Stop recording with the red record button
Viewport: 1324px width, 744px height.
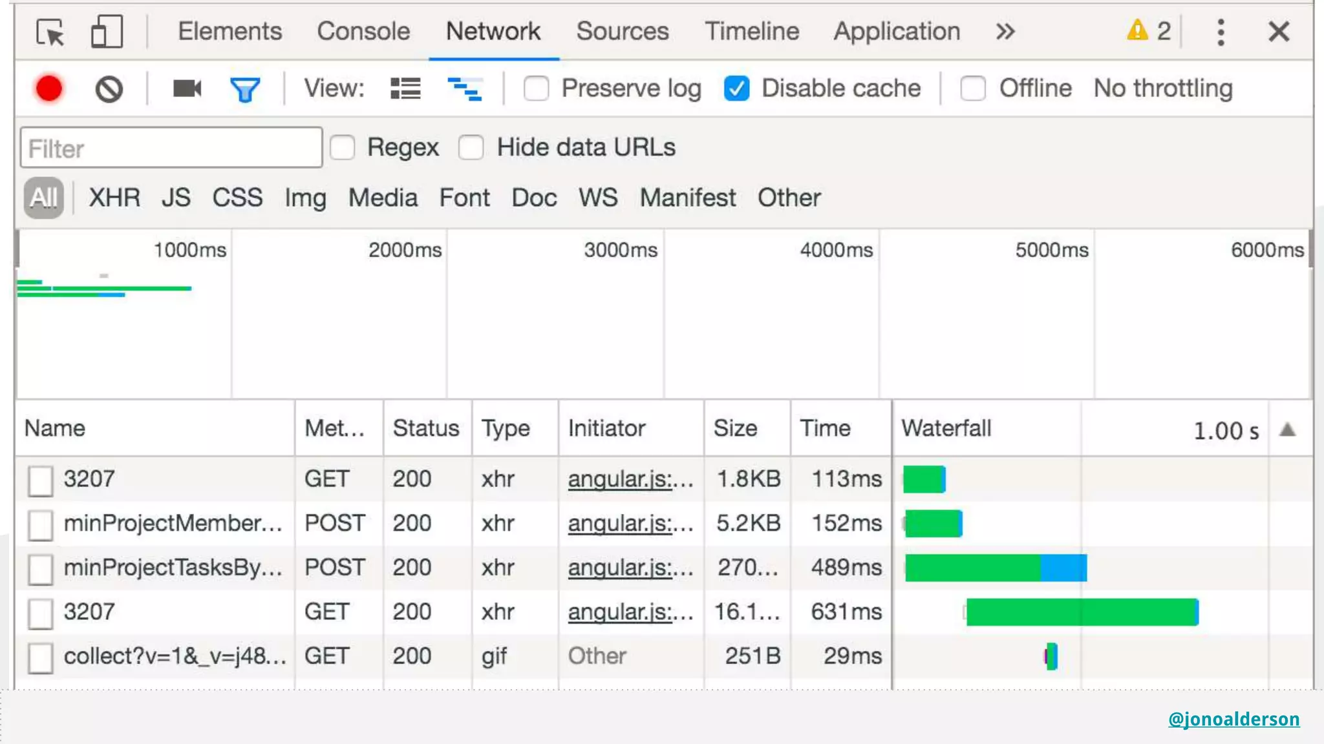[49, 89]
